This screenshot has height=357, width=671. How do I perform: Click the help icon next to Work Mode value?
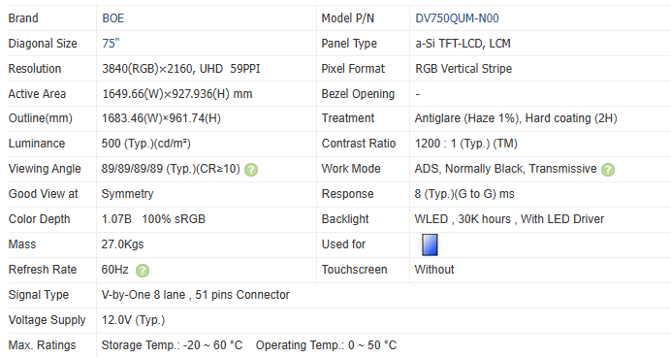[x=608, y=170]
